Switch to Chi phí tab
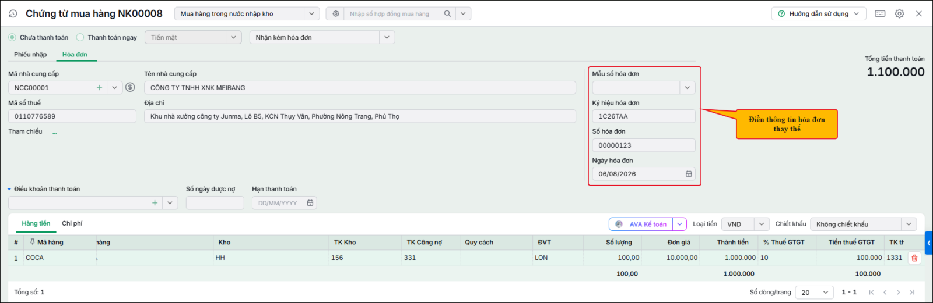 coord(72,223)
